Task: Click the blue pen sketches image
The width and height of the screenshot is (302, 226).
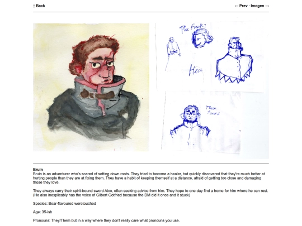Action: (x=212, y=90)
